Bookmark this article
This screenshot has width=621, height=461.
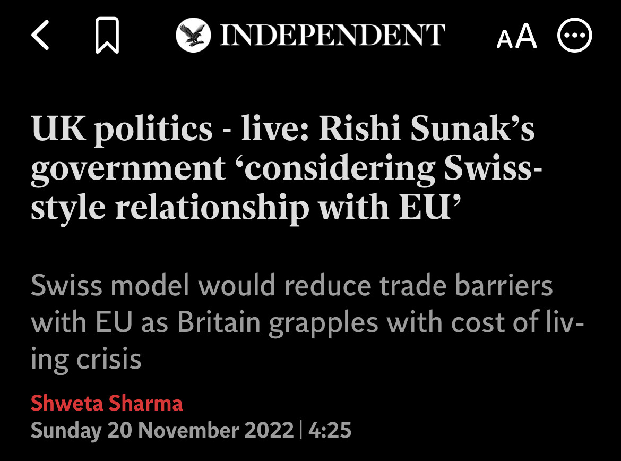tap(107, 36)
